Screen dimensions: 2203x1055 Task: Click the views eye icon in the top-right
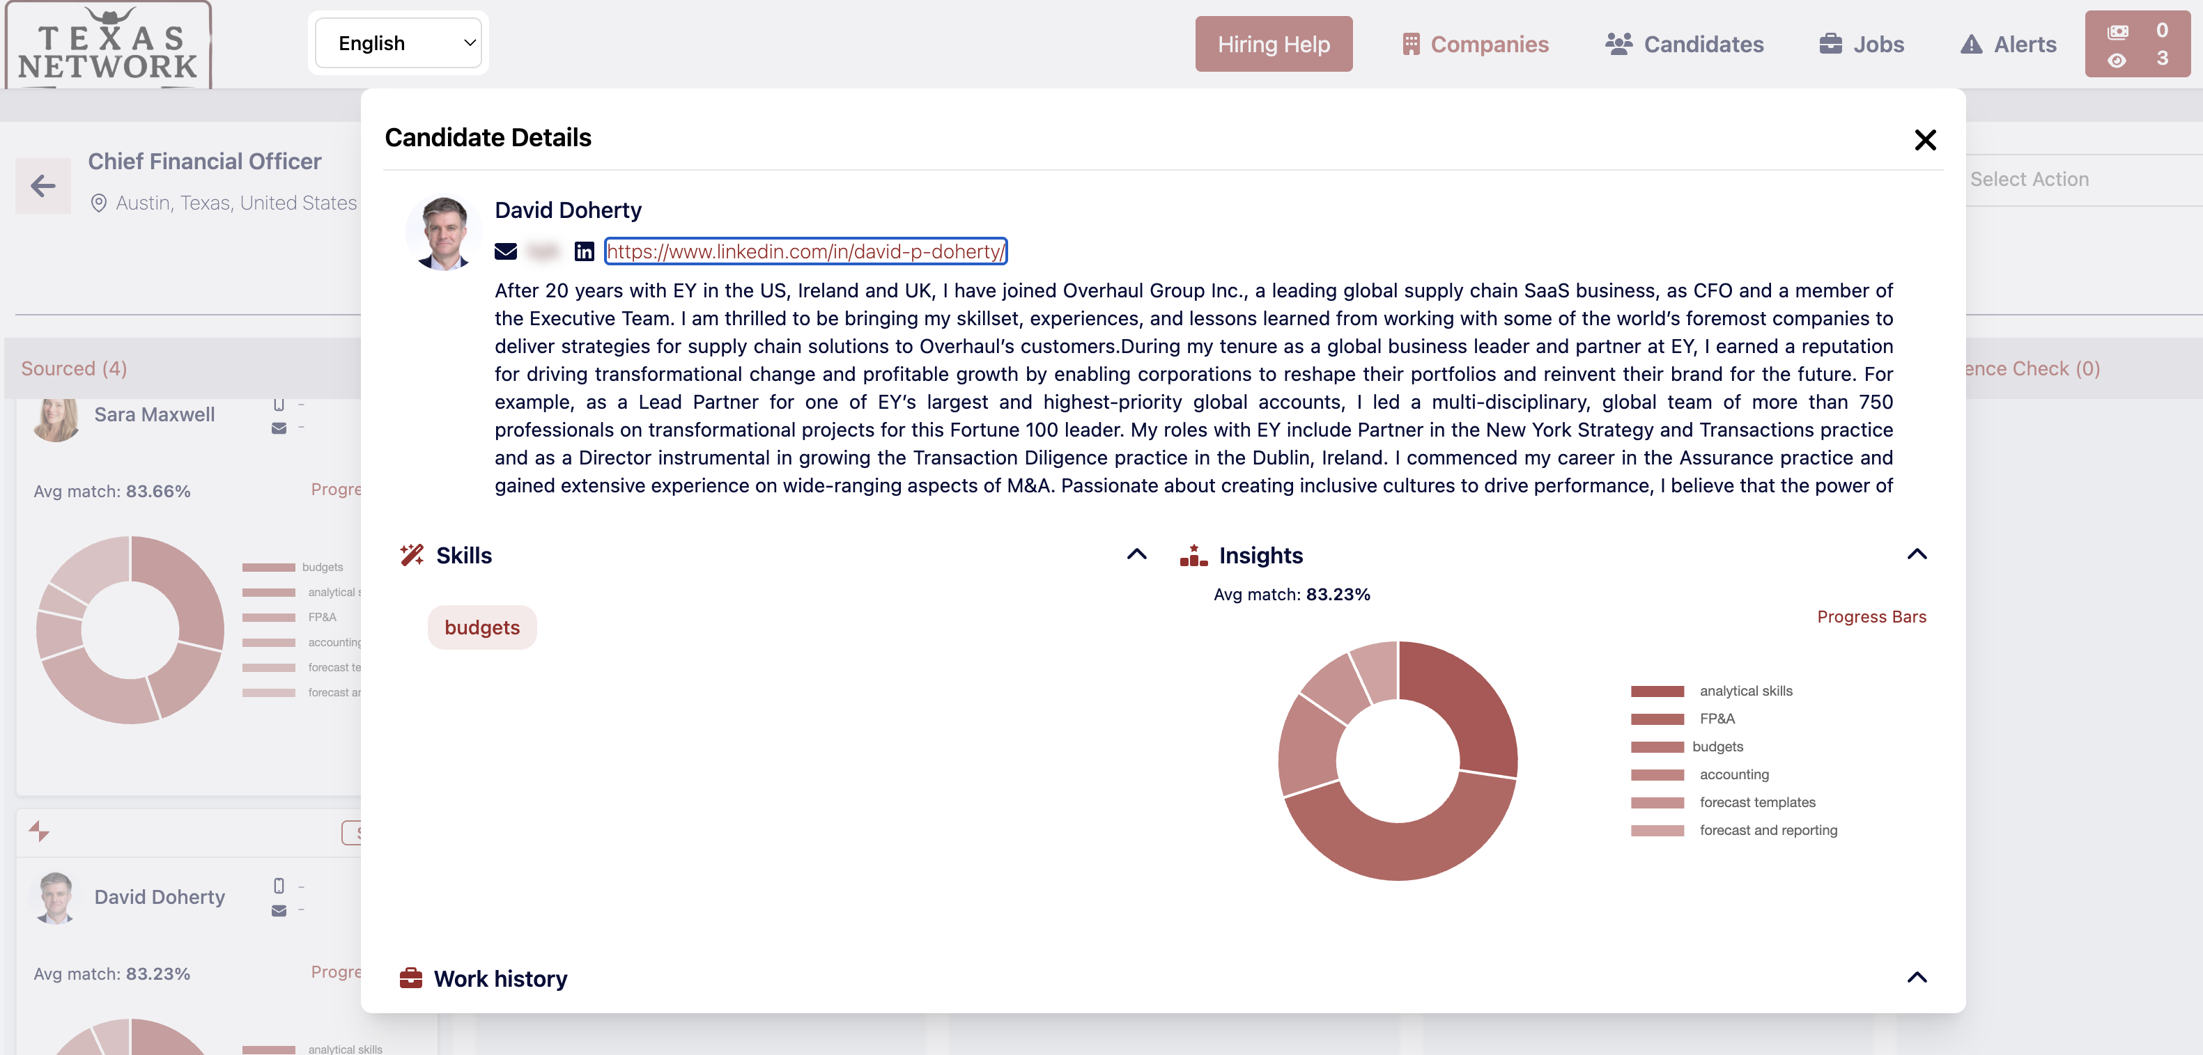click(2117, 60)
